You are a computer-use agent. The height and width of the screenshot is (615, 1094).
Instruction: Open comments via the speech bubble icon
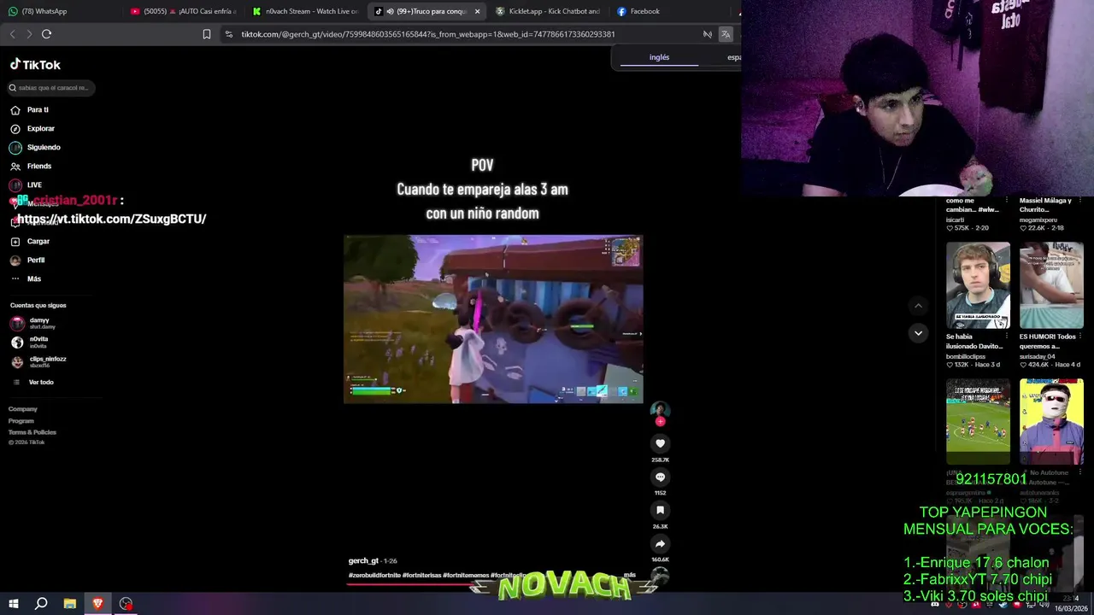(660, 477)
